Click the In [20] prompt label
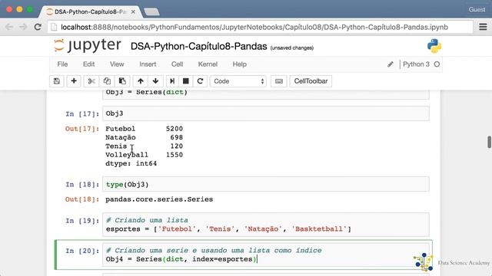This screenshot has width=492, height=276. point(82,251)
